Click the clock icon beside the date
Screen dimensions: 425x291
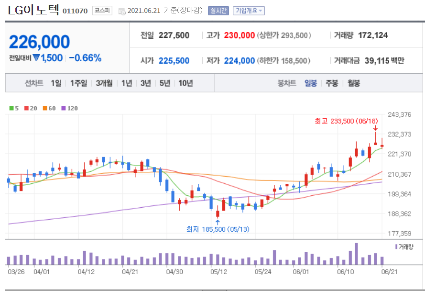[122, 11]
